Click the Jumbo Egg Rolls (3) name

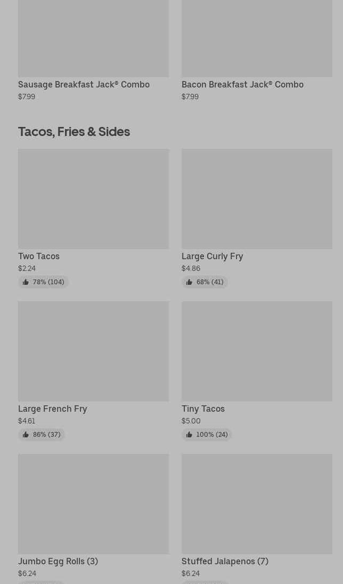click(x=58, y=561)
